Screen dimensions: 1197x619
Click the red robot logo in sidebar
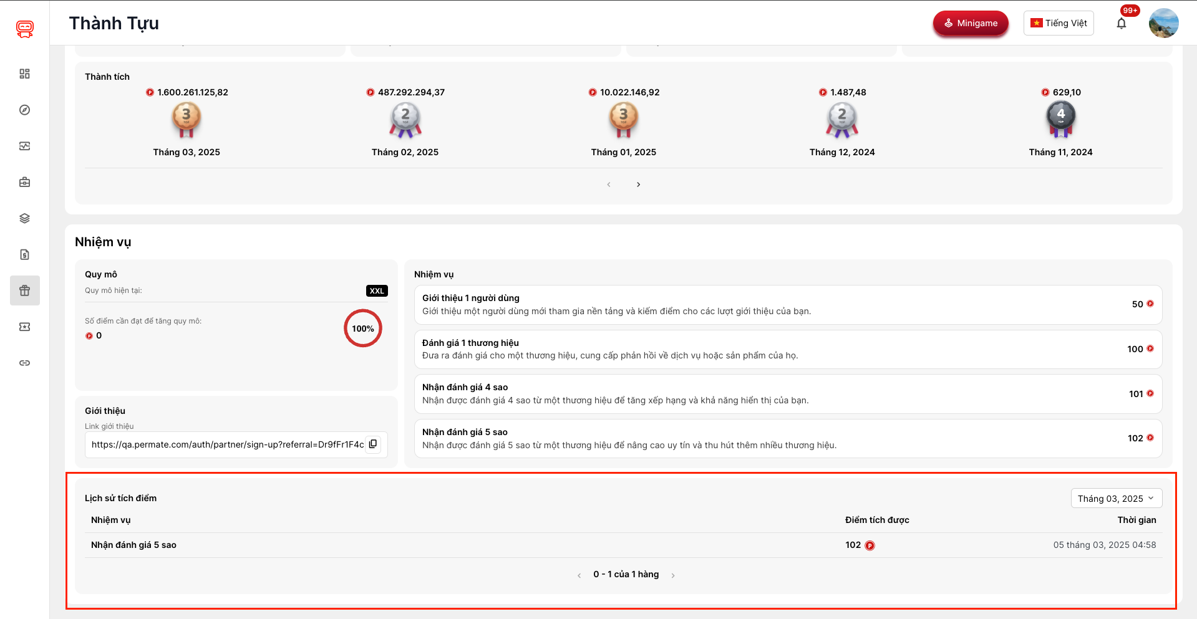click(x=25, y=29)
